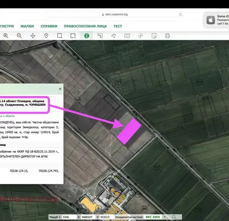
Task: Open the ПРАВОСПОСОБНИ ЛИЦА menu item
Action: click(x=85, y=26)
